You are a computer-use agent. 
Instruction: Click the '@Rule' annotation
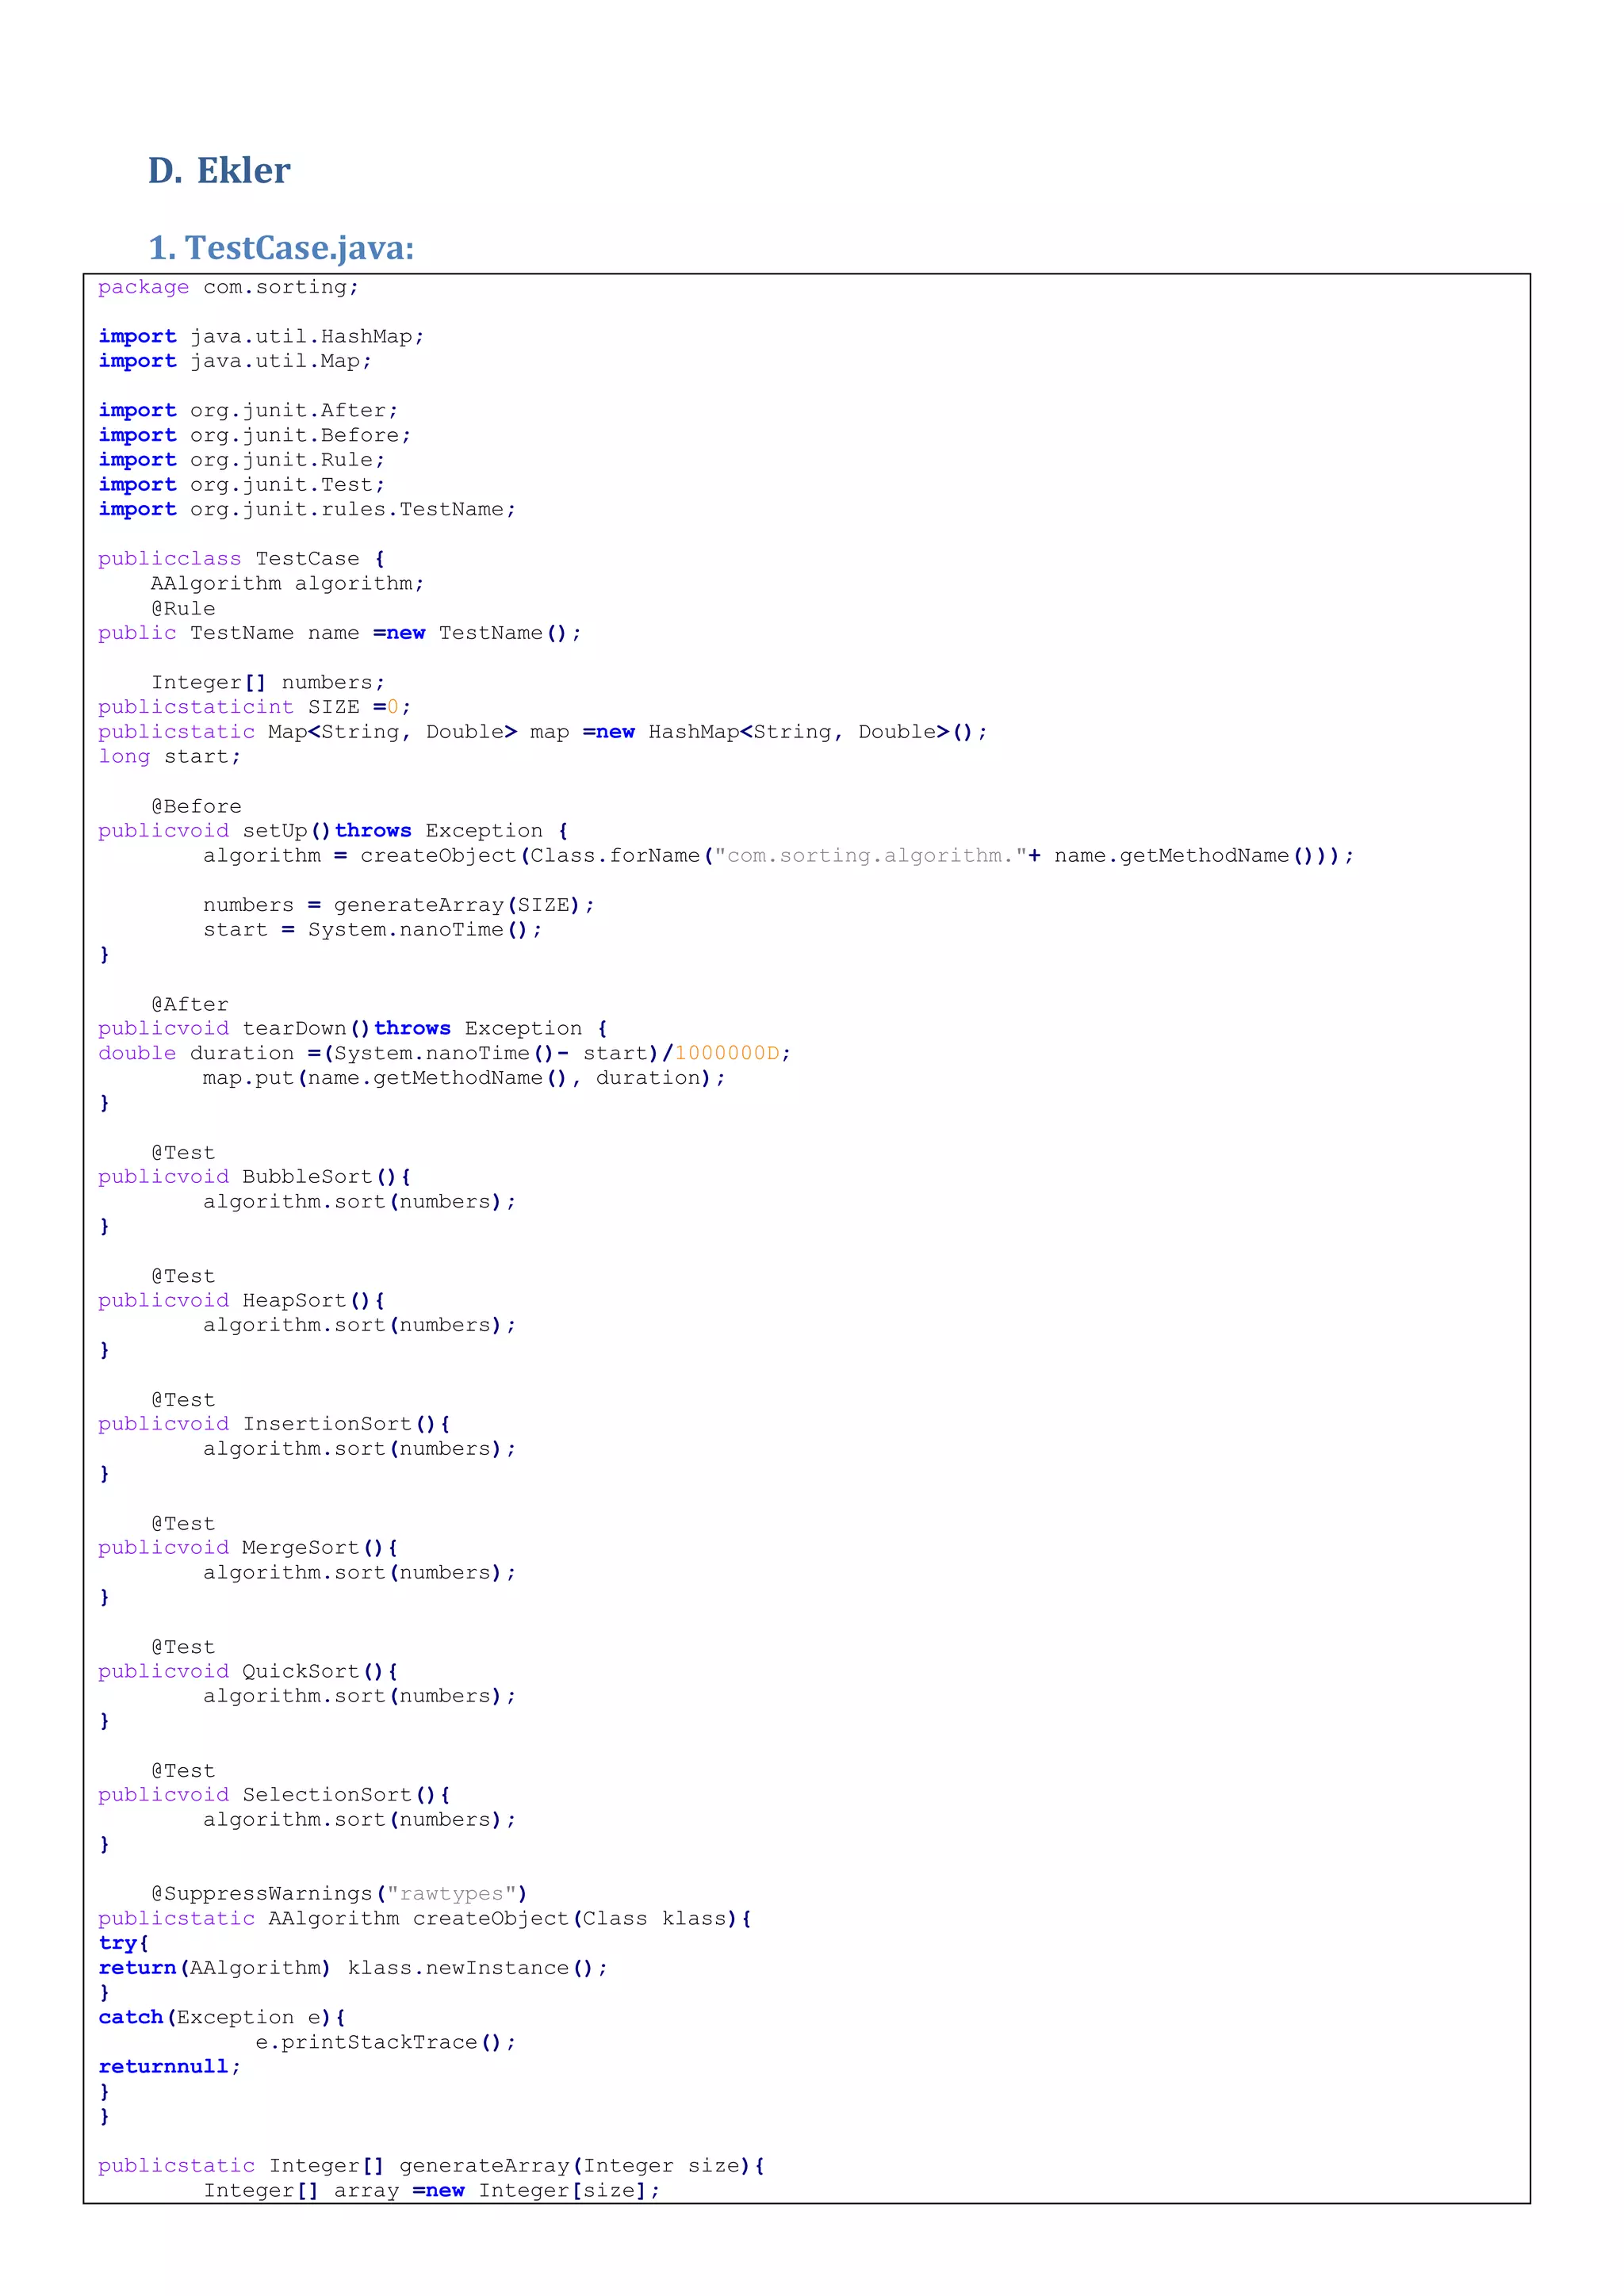click(183, 608)
